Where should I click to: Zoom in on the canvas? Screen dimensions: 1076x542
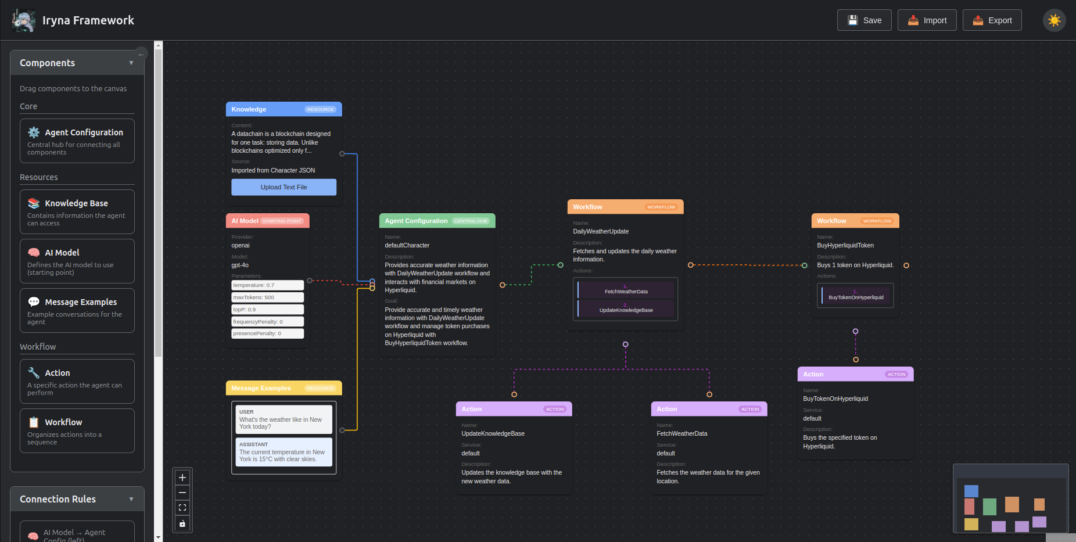pos(182,478)
